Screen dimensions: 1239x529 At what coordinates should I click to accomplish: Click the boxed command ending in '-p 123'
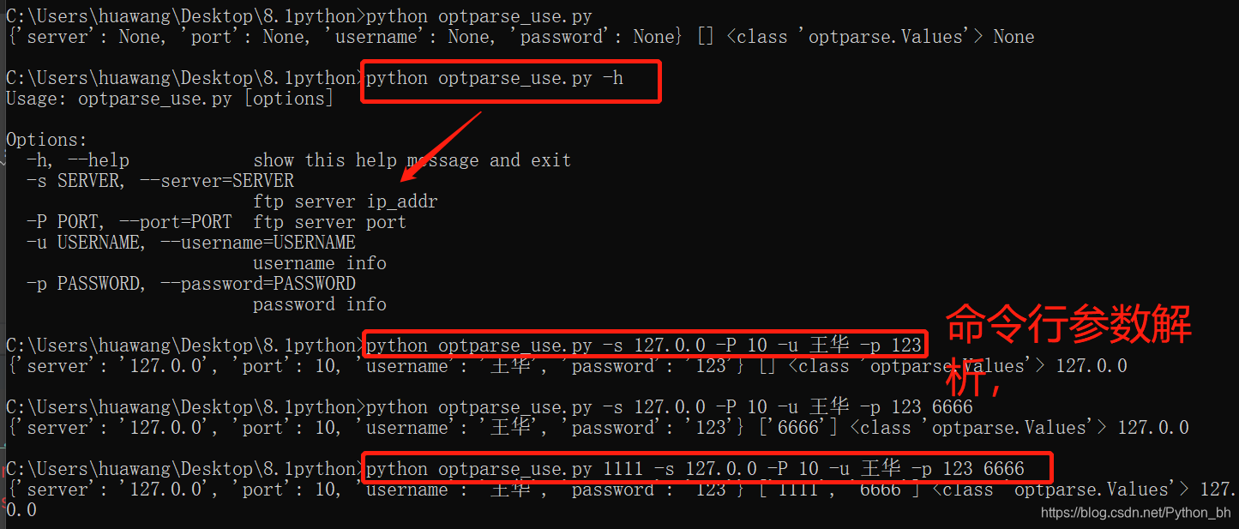[x=644, y=346]
